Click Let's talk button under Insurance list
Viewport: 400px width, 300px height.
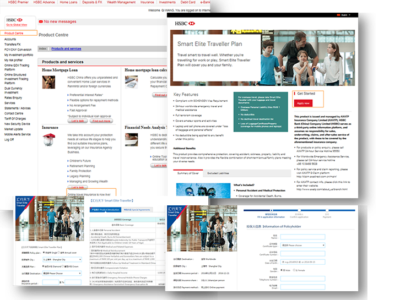click(78, 187)
